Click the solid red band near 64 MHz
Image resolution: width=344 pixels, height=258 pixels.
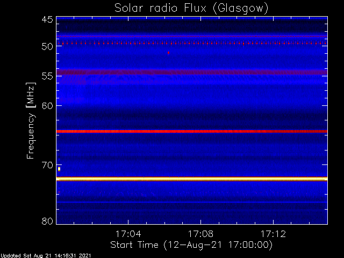pyautogui.click(x=192, y=131)
